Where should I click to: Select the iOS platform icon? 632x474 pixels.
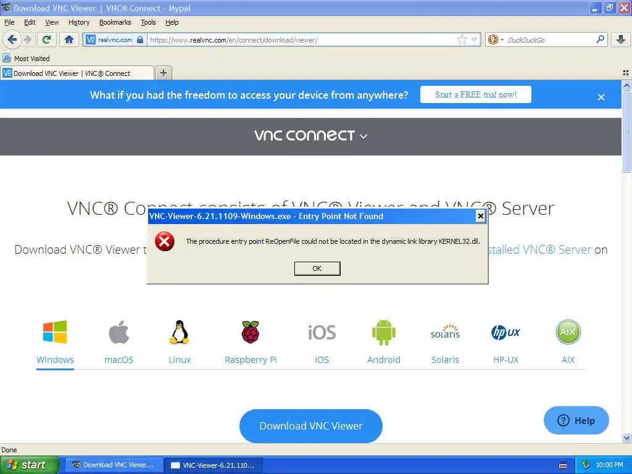(x=322, y=333)
